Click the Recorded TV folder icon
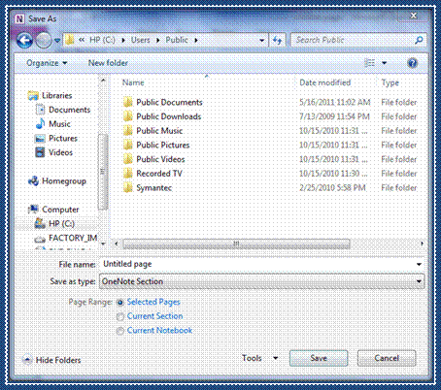Viewport: 441px width, 390px height. [x=128, y=174]
